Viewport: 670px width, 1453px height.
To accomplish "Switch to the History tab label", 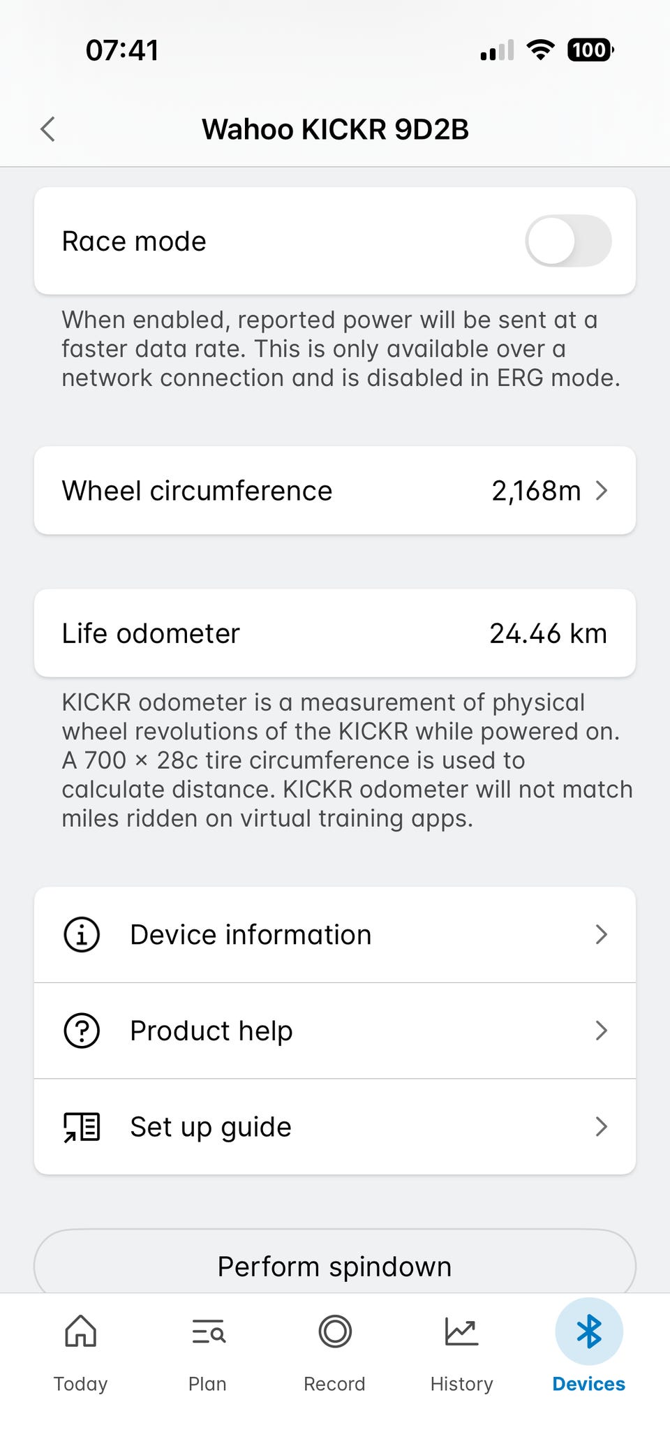I will (461, 1384).
